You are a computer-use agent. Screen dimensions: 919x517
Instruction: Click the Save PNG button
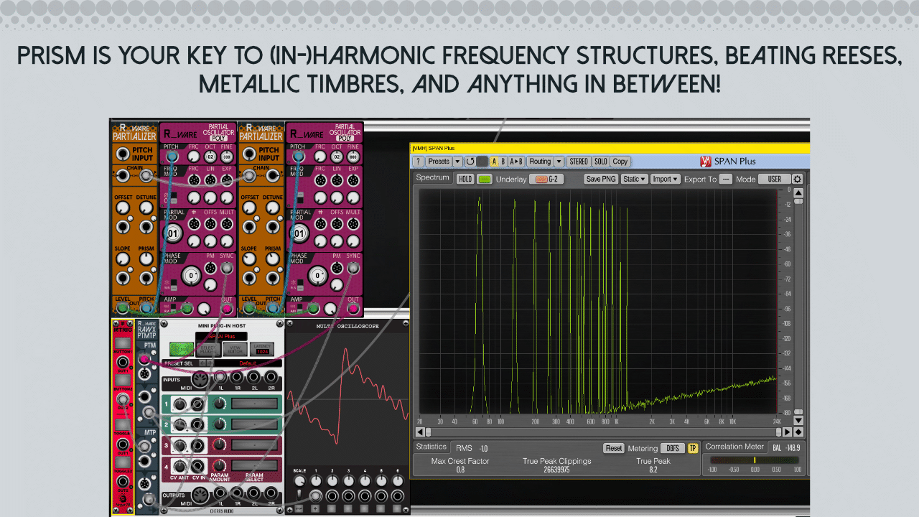coord(601,179)
